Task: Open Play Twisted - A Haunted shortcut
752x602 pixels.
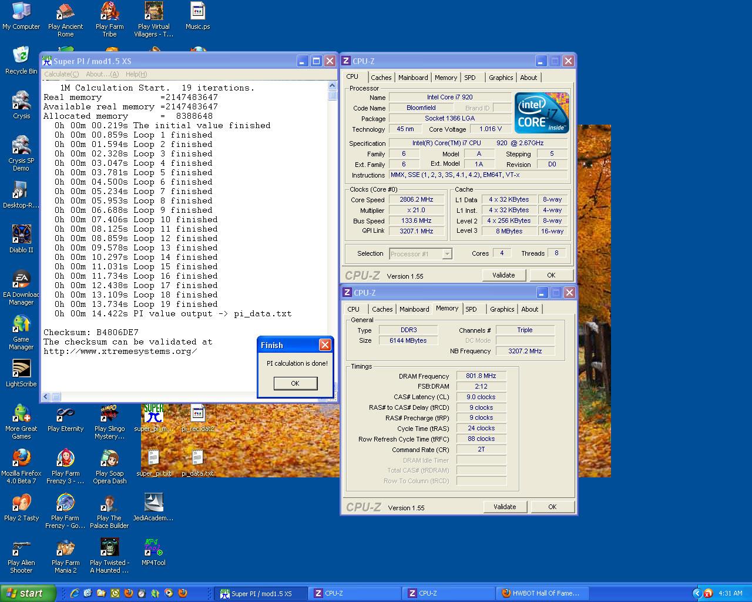Action: [x=109, y=556]
